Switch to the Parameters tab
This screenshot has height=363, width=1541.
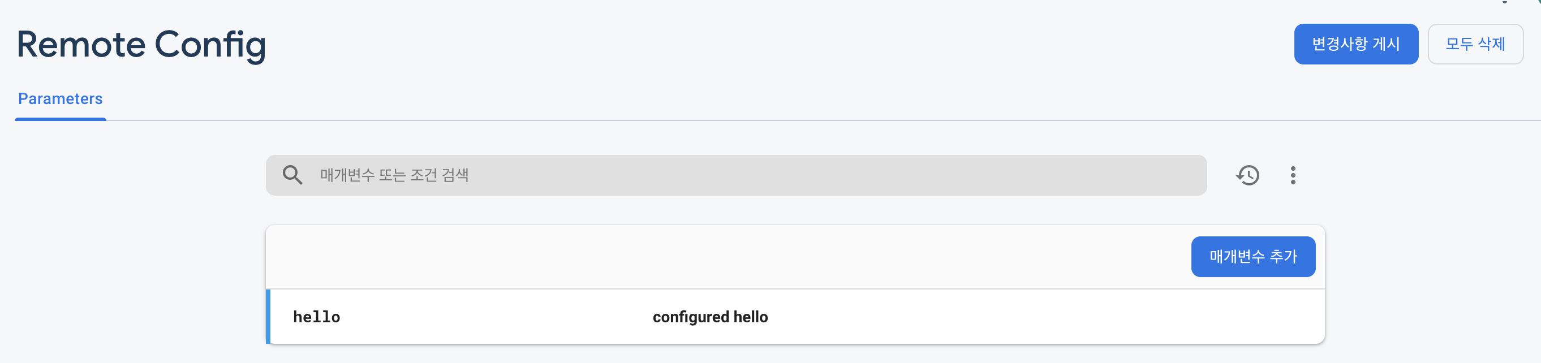pos(61,99)
